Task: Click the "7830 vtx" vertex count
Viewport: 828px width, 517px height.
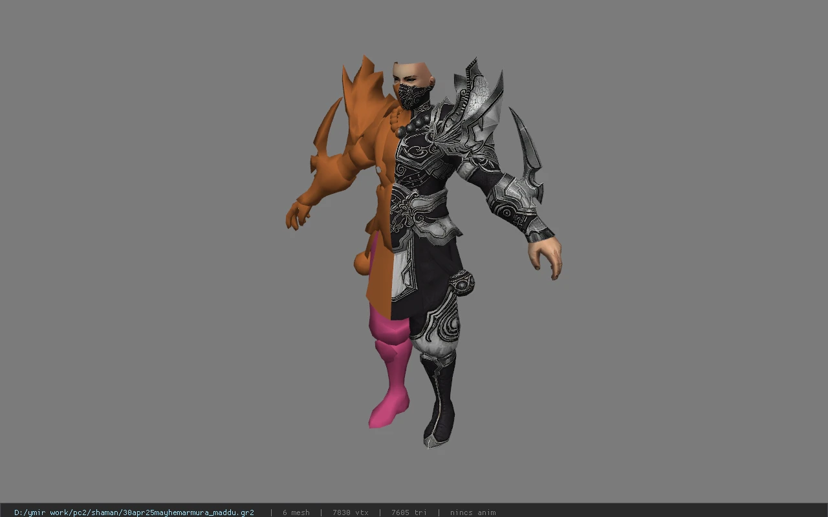Action: pyautogui.click(x=351, y=512)
